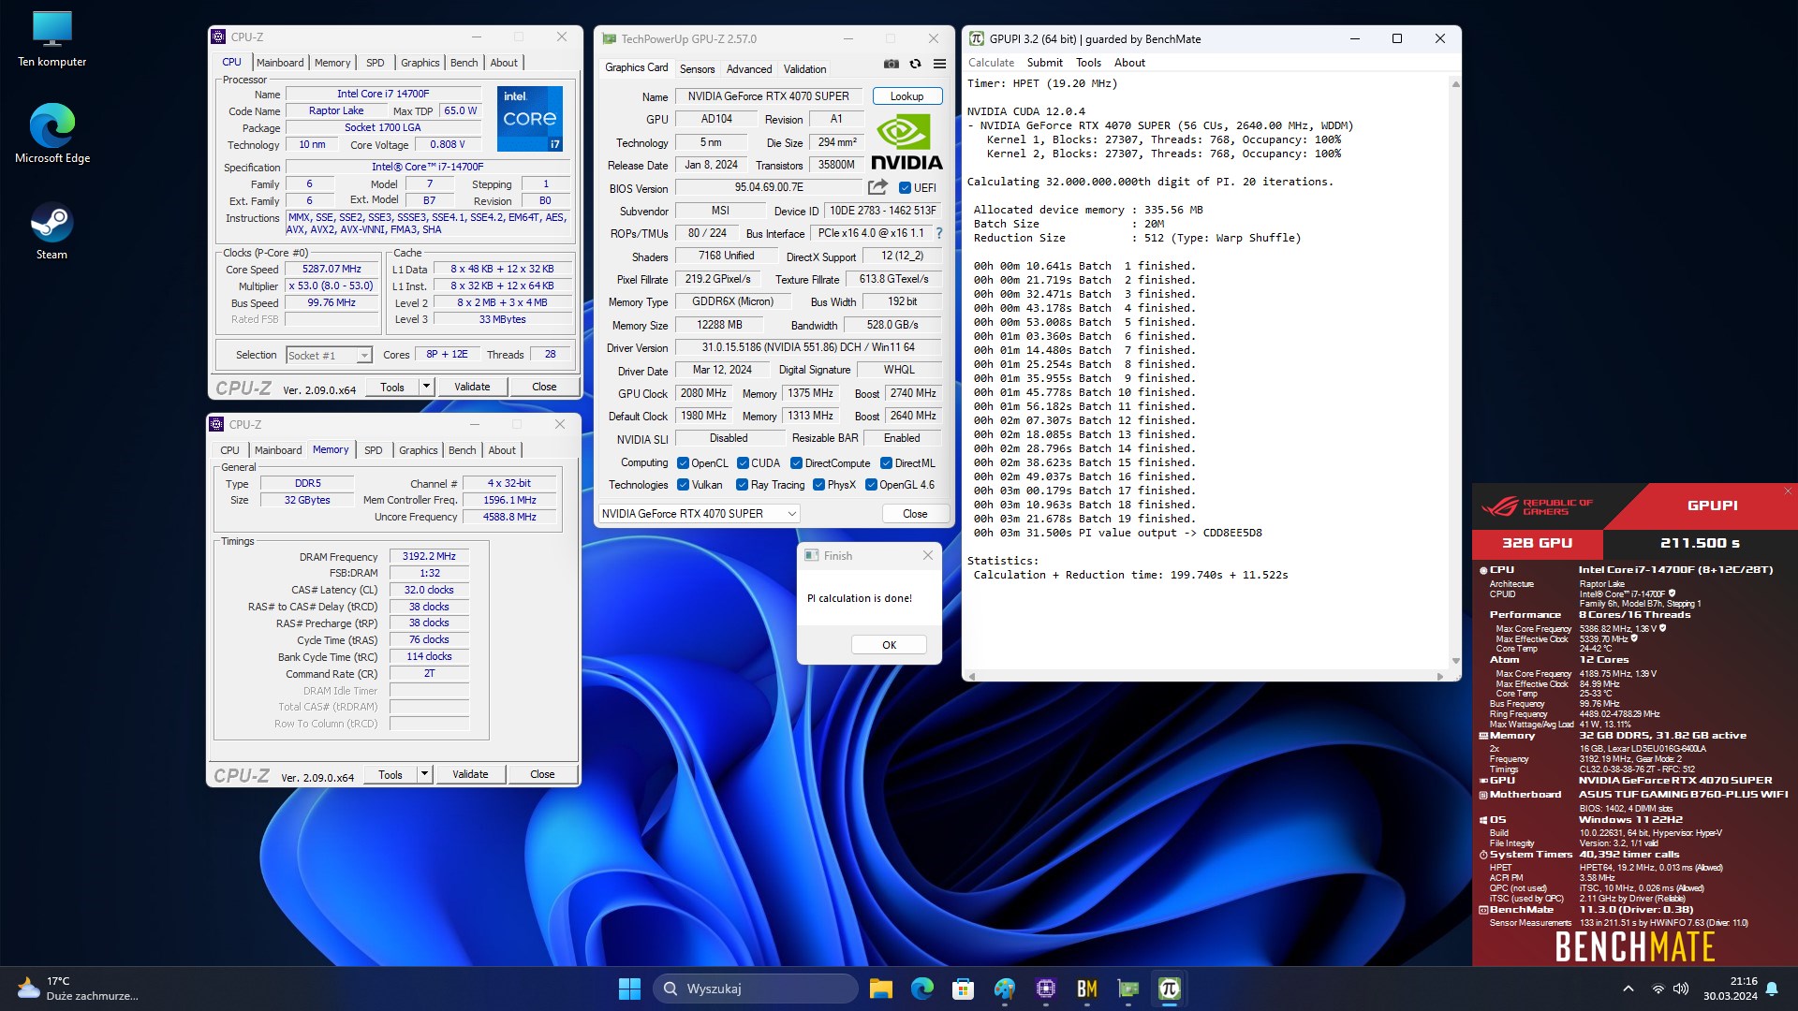Open Tools menu in GPUPI
The image size is (1798, 1011).
click(1088, 63)
